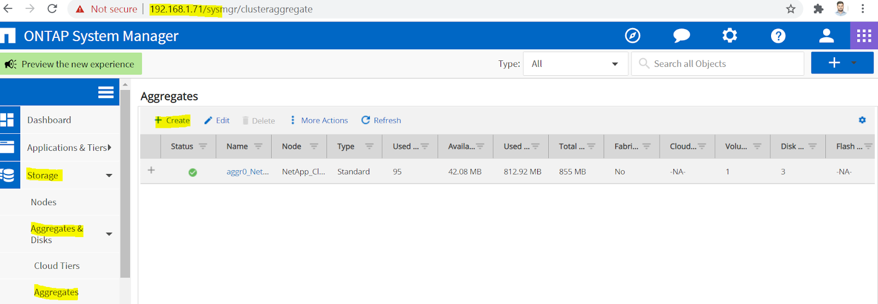Open table column settings gear

point(862,120)
